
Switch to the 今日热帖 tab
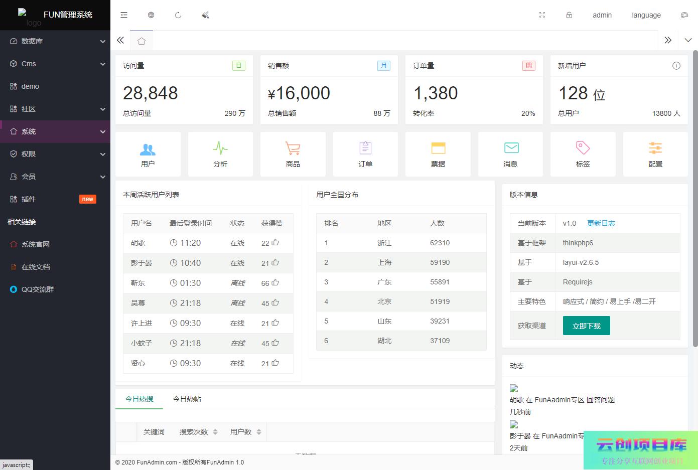click(x=187, y=399)
